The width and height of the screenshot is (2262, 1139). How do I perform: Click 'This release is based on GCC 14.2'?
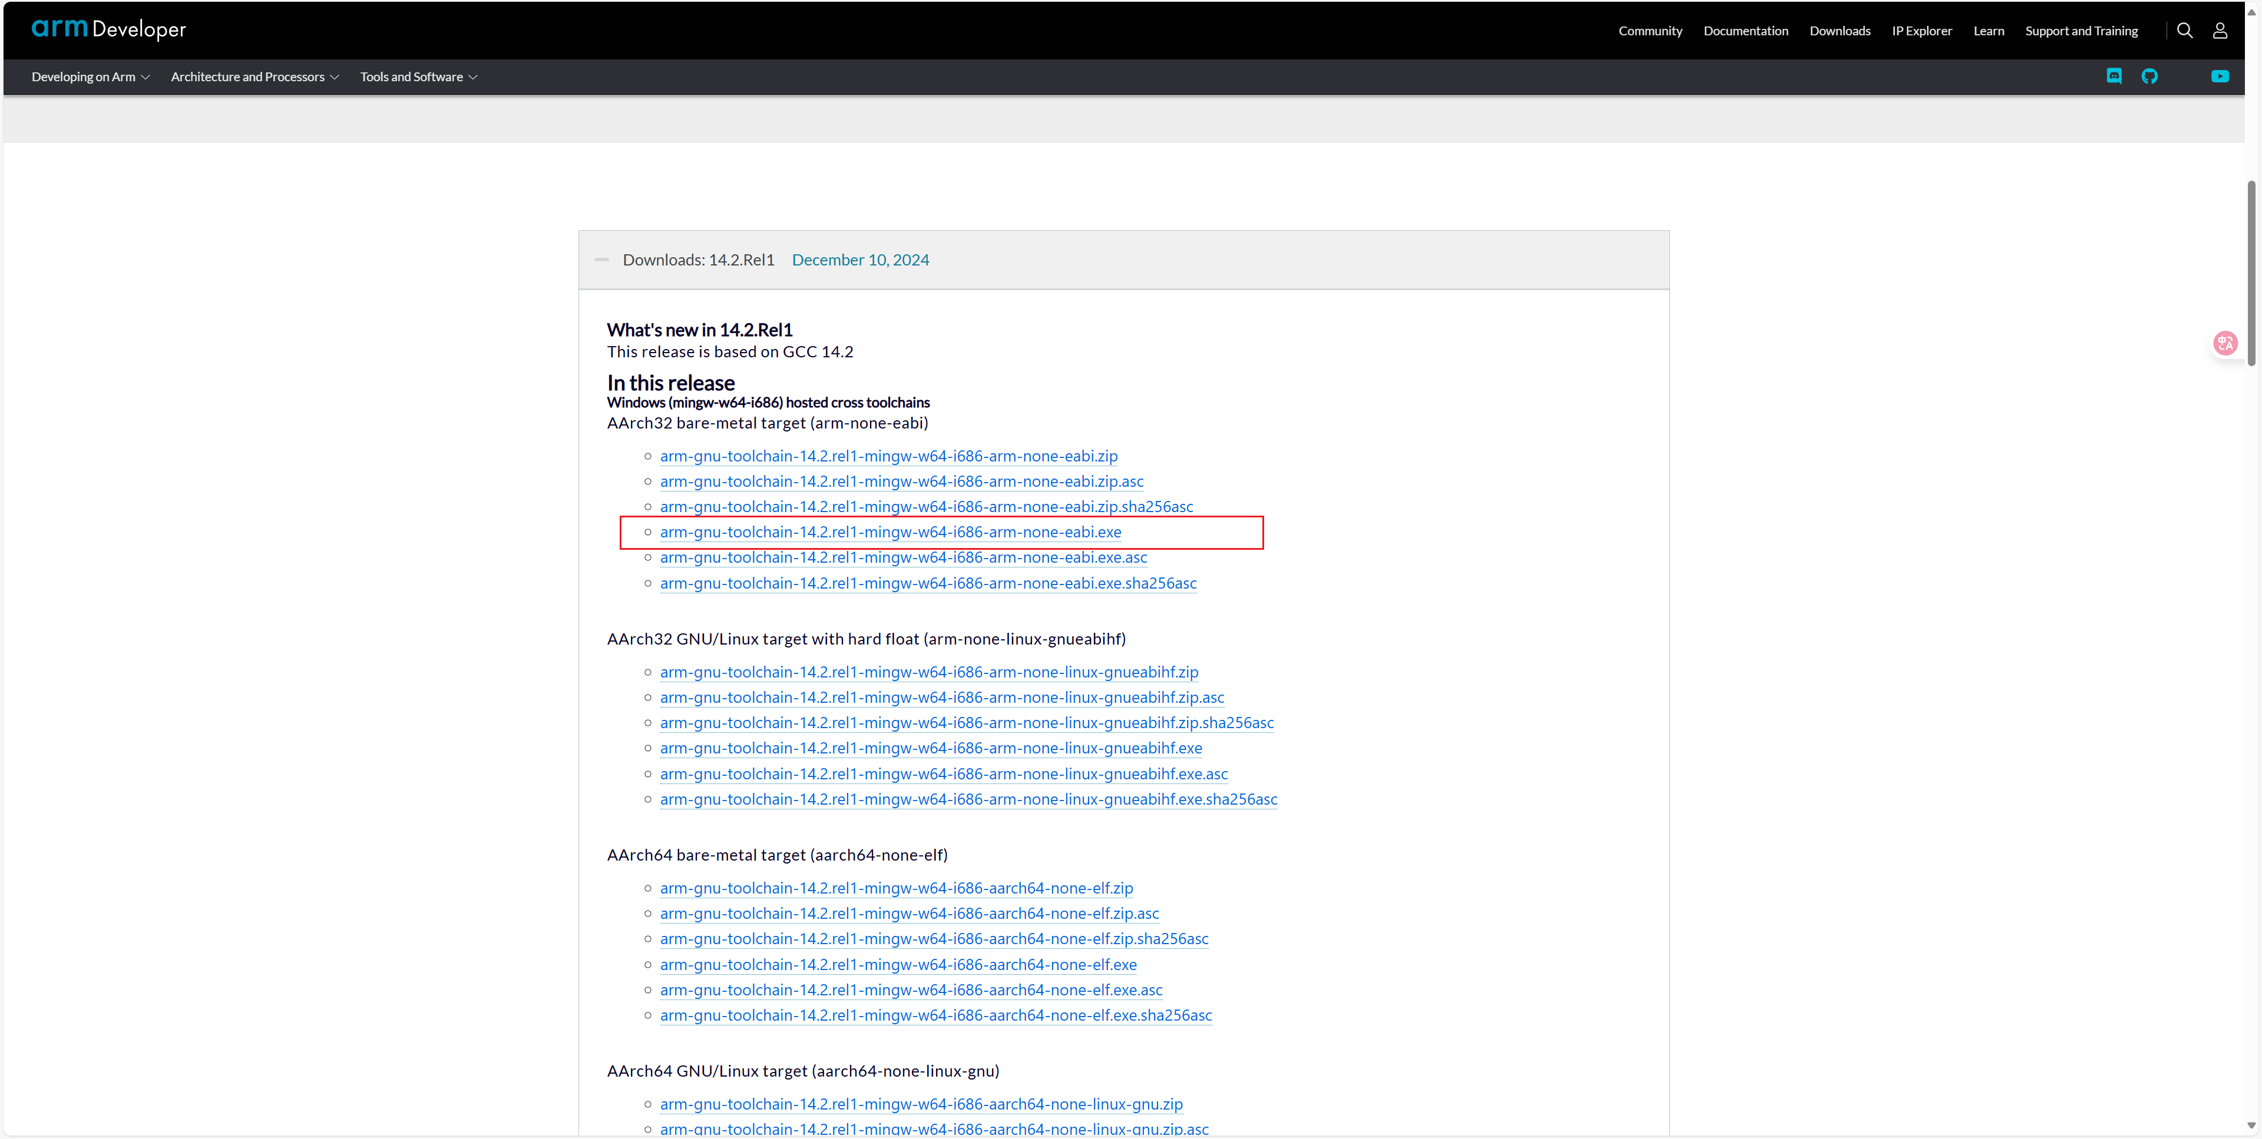[x=730, y=352]
